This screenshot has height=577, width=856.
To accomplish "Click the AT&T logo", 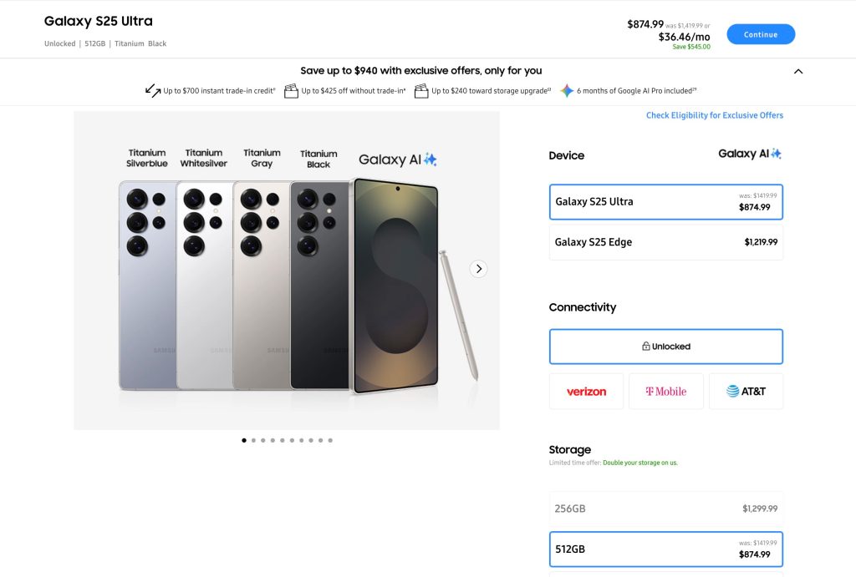I will [x=746, y=391].
